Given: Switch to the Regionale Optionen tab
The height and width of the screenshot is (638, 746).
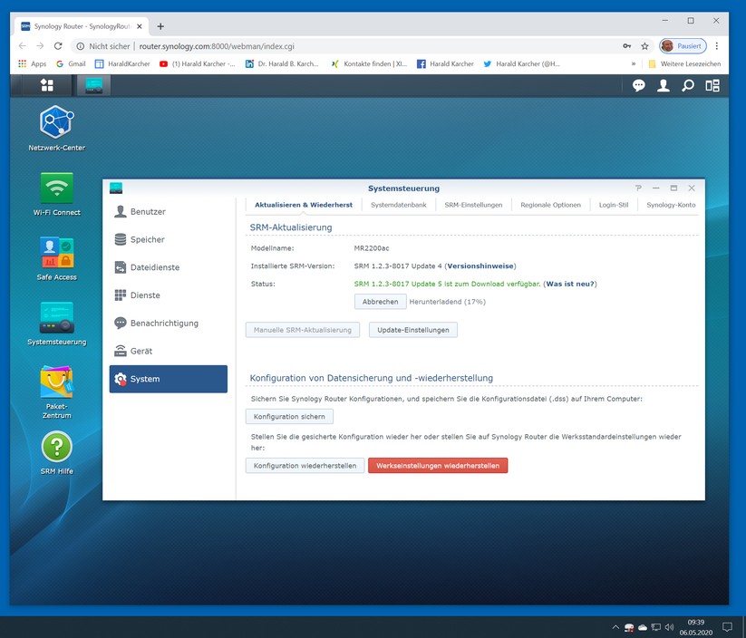Looking at the screenshot, I should click(550, 205).
